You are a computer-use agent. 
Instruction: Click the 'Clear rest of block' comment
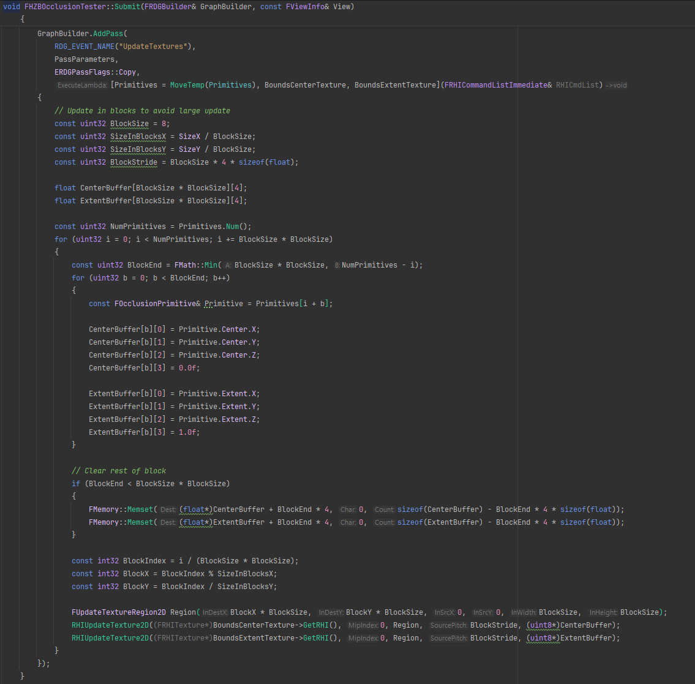pyautogui.click(x=119, y=471)
